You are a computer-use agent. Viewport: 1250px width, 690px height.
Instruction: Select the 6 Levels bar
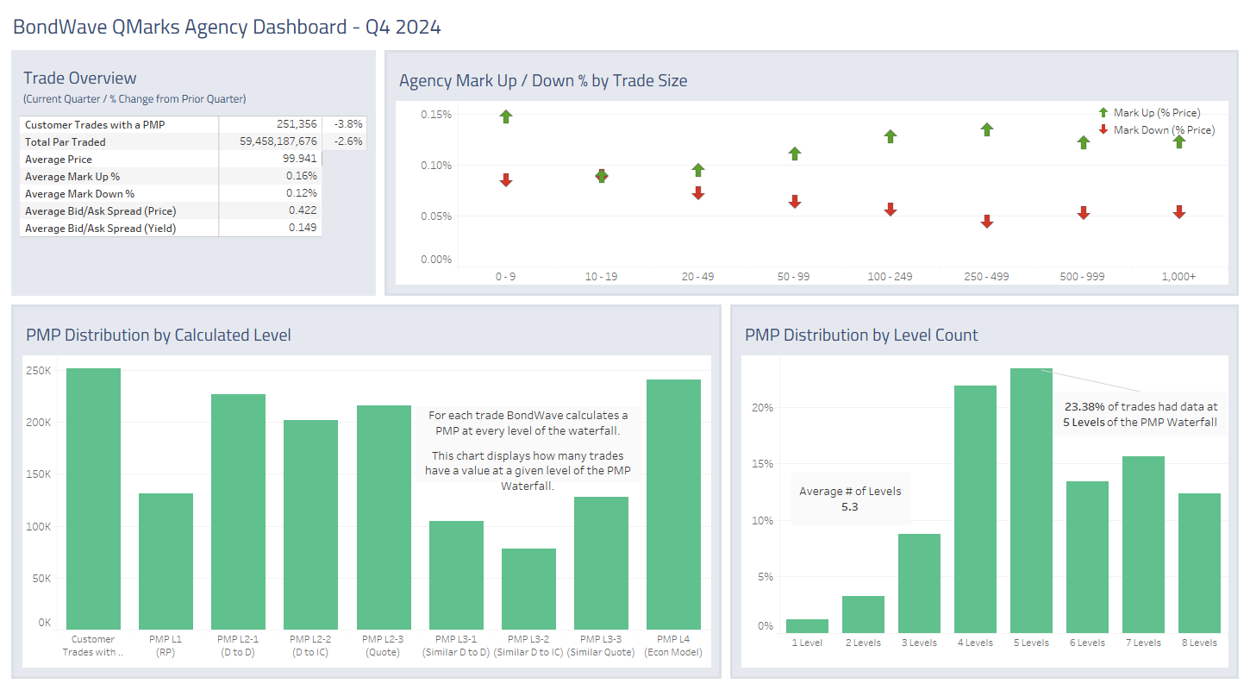[x=1087, y=557]
